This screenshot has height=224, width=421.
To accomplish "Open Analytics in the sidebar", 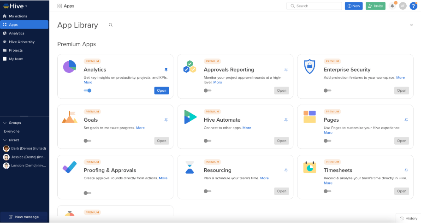I will pyautogui.click(x=24, y=33).
